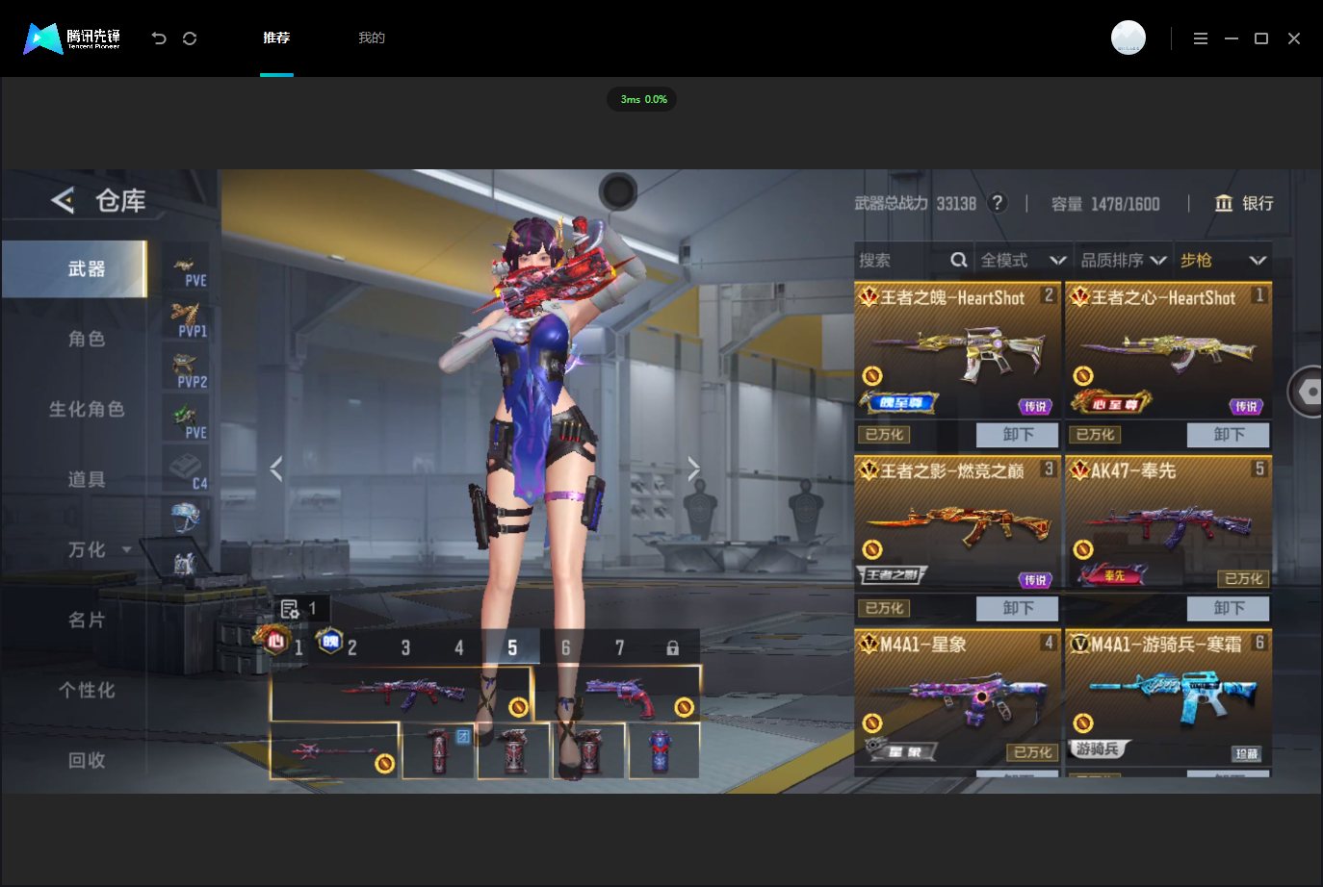Viewport: 1323px width, 887px height.
Task: Click 卸下 under AK47-奉先
Action: point(1229,608)
